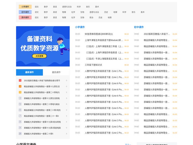Switch to the 最新课件 tab
This screenshot has width=193, height=145.
coord(29,72)
